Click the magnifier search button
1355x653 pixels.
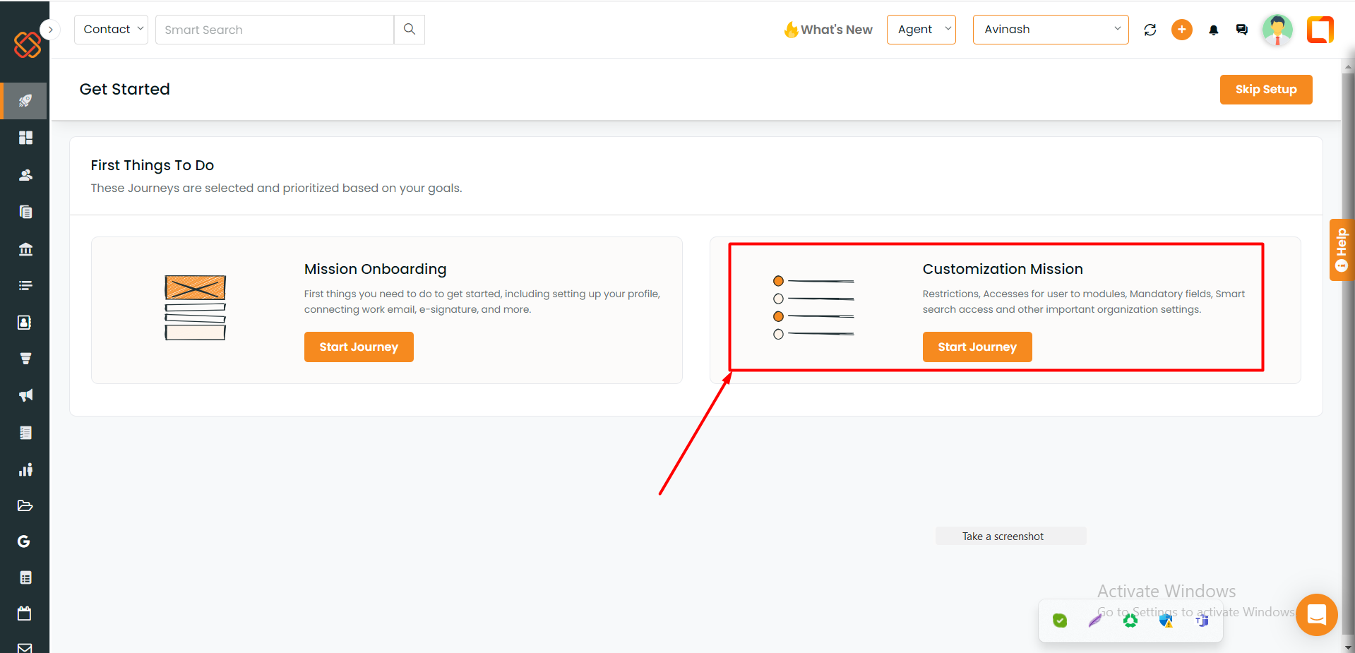click(410, 30)
